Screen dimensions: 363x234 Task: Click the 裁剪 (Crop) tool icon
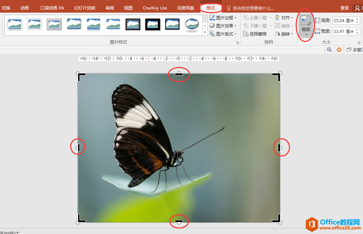(306, 21)
